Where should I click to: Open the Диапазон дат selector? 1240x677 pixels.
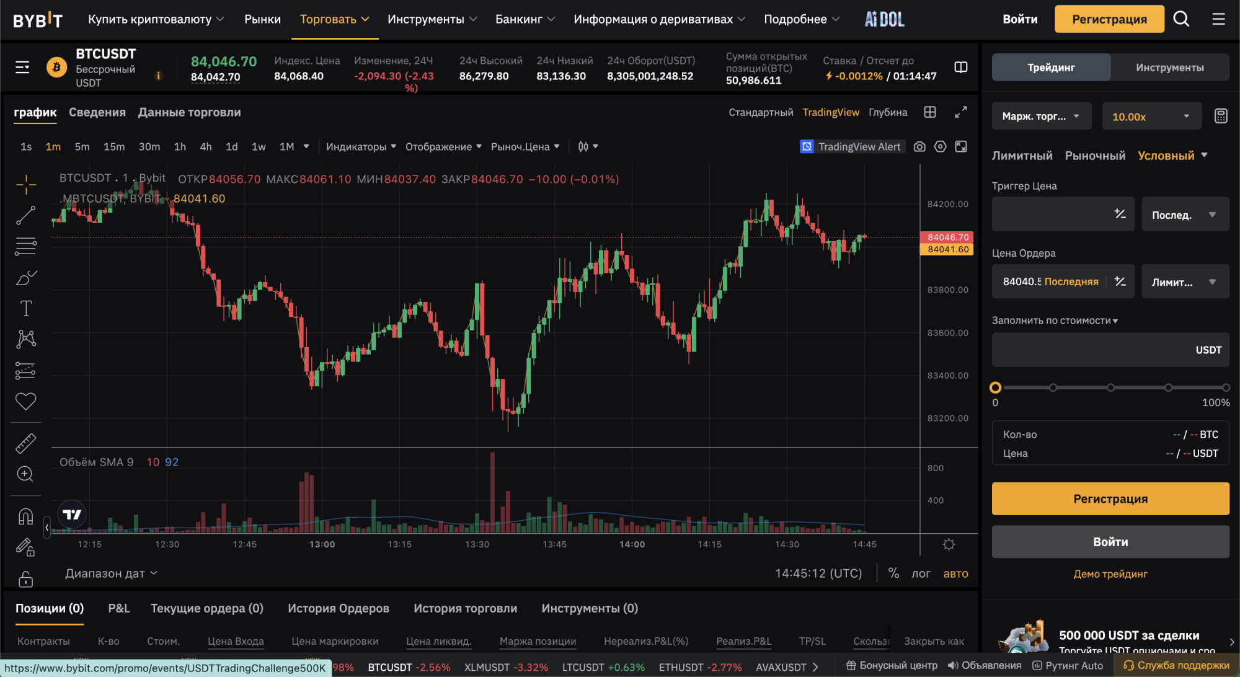tap(111, 573)
